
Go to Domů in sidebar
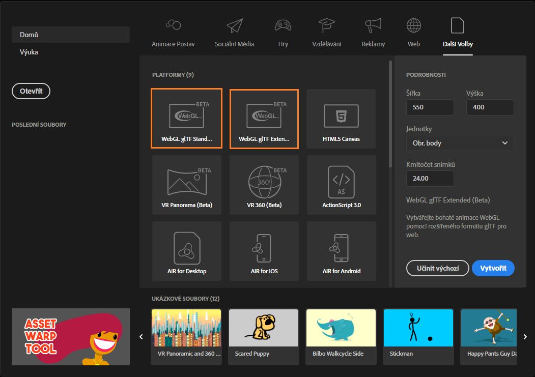[x=71, y=35]
